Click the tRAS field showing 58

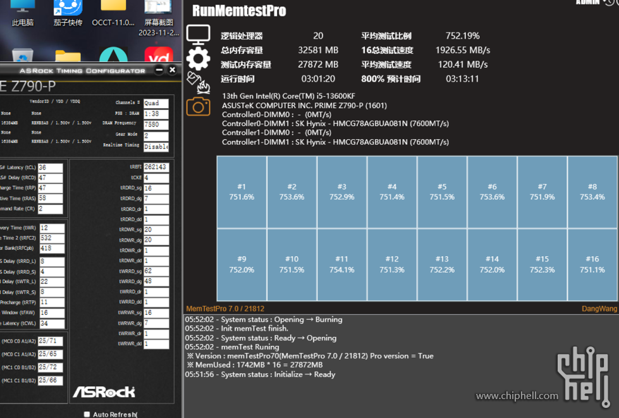pyautogui.click(x=50, y=198)
